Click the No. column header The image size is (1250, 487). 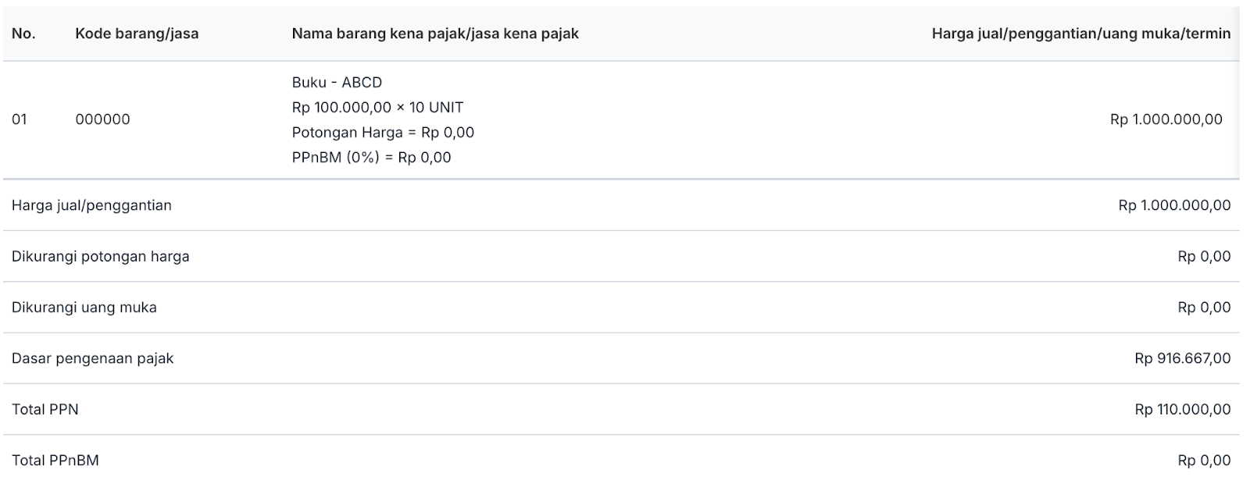23,34
